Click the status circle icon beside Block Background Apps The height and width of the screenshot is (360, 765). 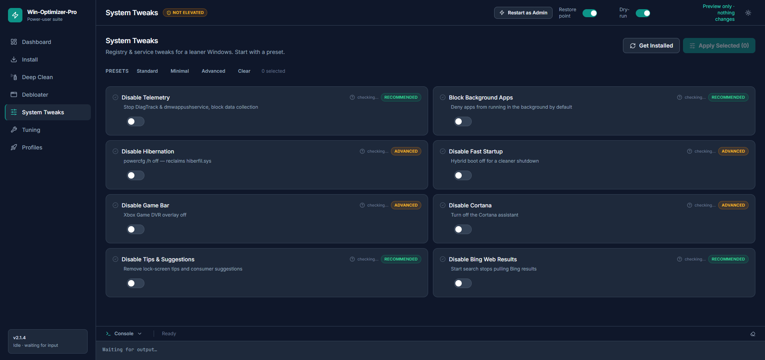(443, 97)
